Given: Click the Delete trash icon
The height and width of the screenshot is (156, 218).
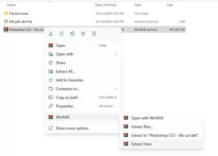Looking at the screenshot, I should point(94,34).
